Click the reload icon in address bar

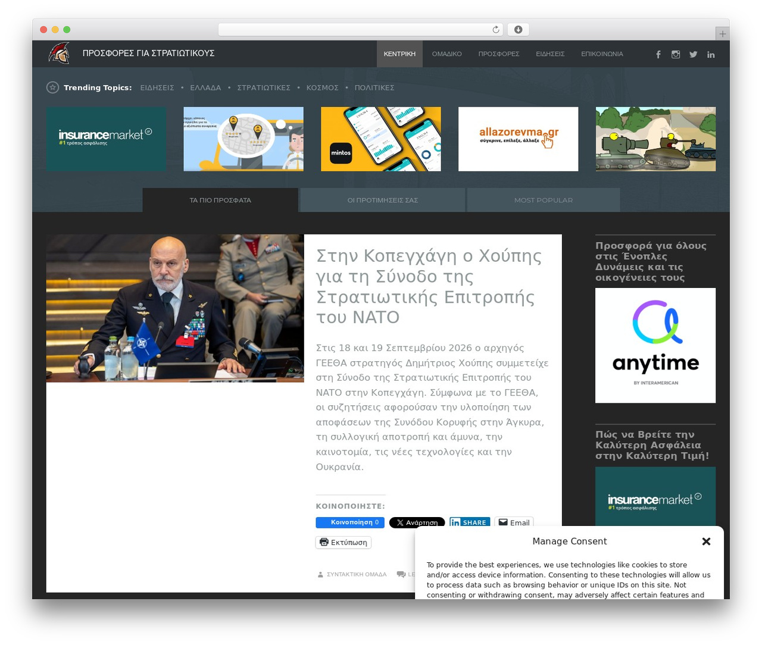496,29
